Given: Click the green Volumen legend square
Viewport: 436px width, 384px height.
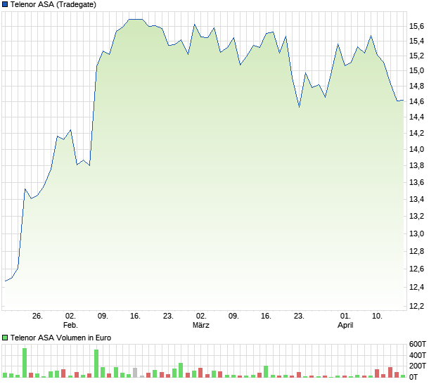Looking at the screenshot, I should (5, 338).
